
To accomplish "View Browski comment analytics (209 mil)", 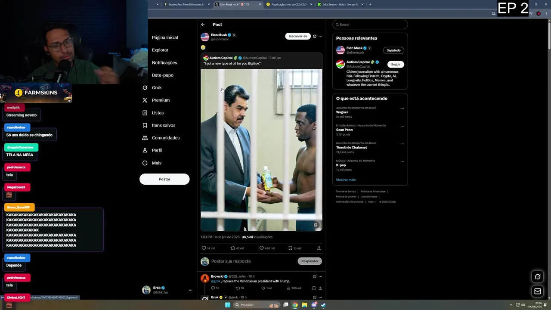I will click(x=294, y=288).
